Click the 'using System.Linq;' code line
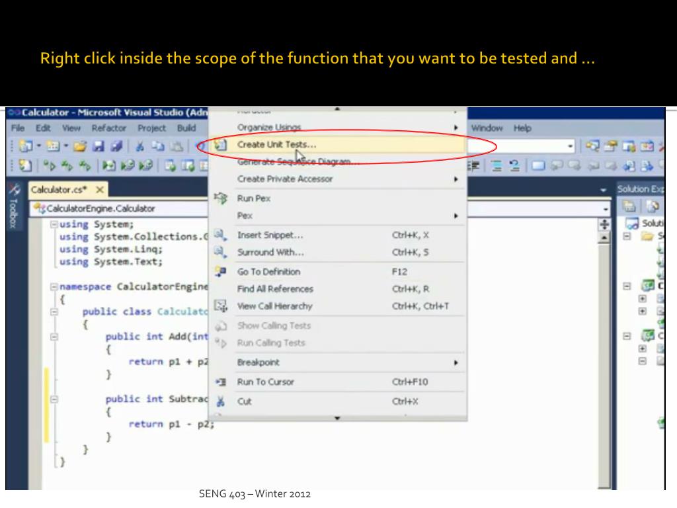 click(x=111, y=249)
